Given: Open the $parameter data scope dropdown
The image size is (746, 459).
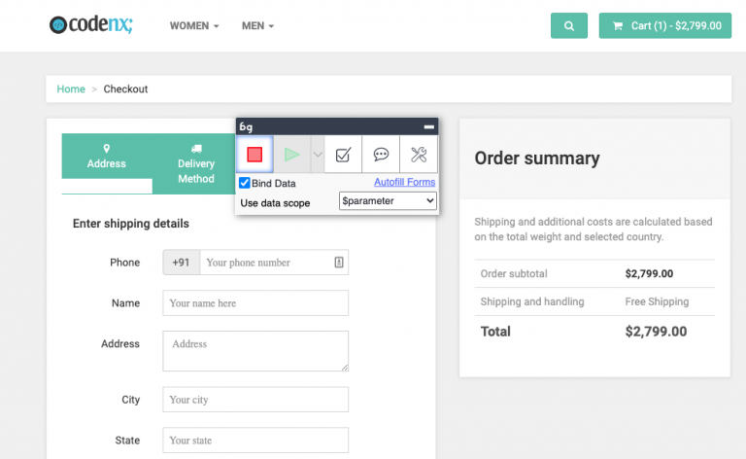Looking at the screenshot, I should pos(388,201).
